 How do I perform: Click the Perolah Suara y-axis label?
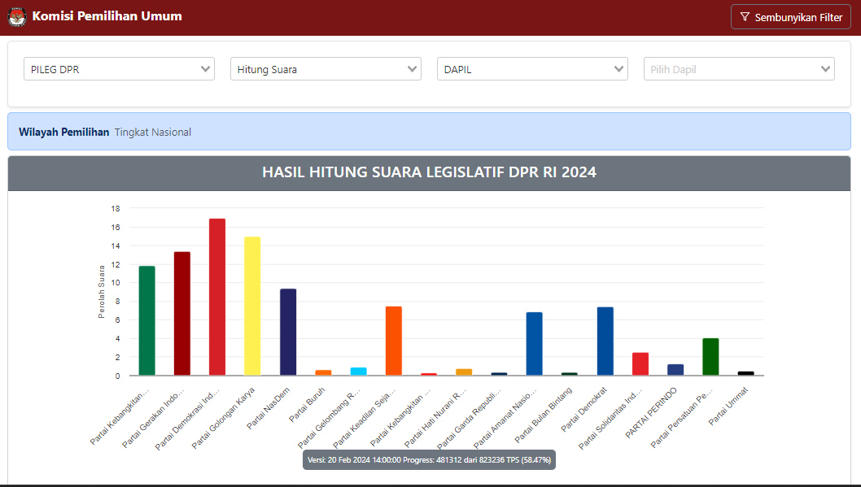click(x=101, y=292)
